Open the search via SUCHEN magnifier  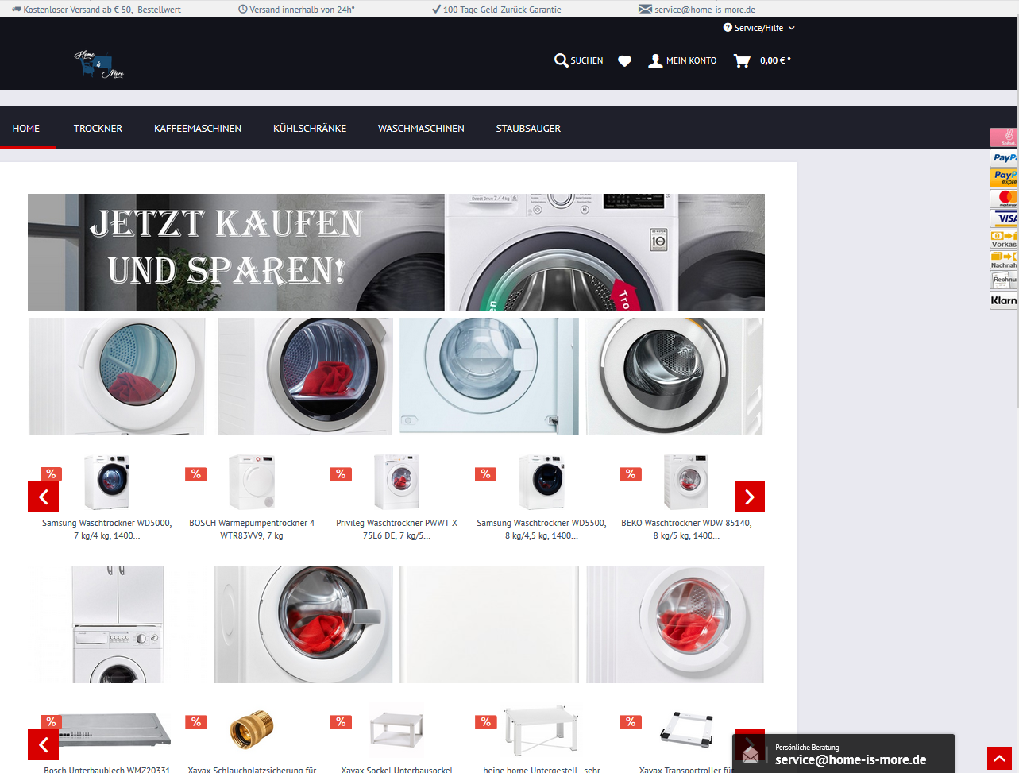[x=578, y=60]
